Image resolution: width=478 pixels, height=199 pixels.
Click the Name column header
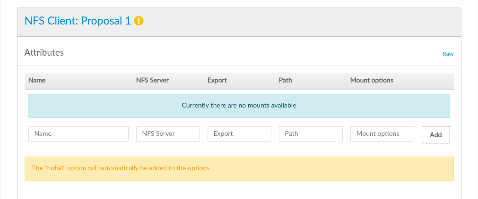click(x=37, y=80)
